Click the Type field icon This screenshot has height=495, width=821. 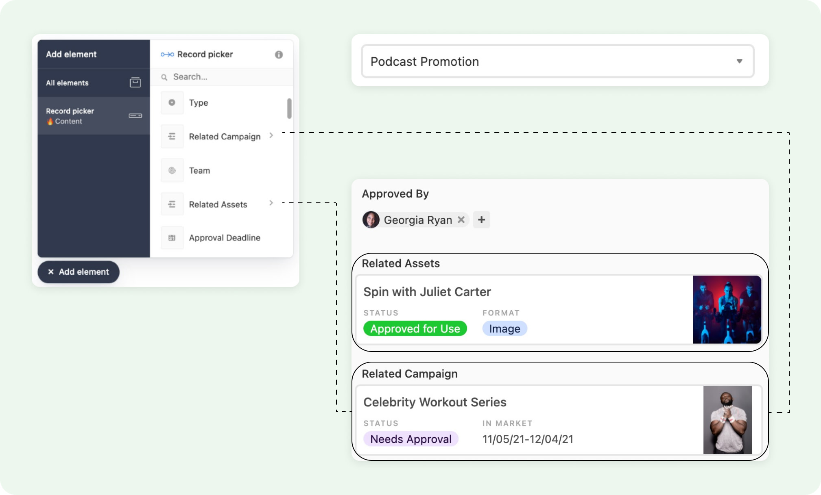172,102
